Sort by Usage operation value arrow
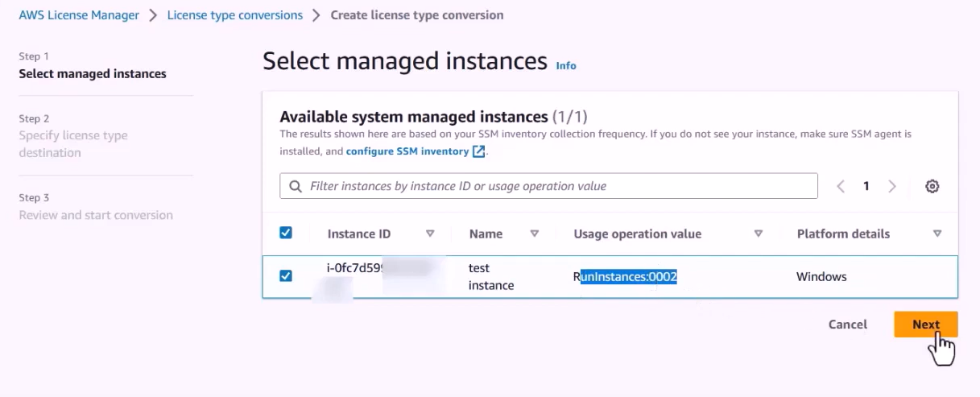Screen dimensions: 980x397 [759, 234]
